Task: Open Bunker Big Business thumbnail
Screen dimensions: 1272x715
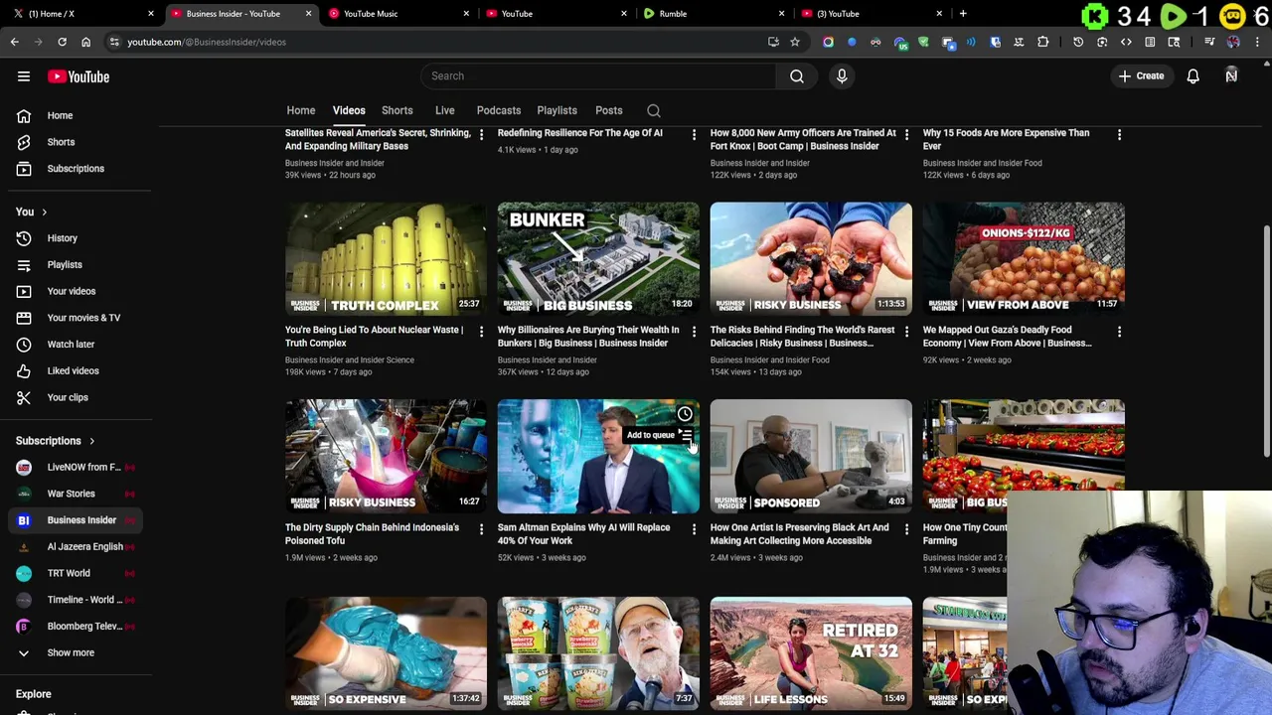Action: [598, 259]
